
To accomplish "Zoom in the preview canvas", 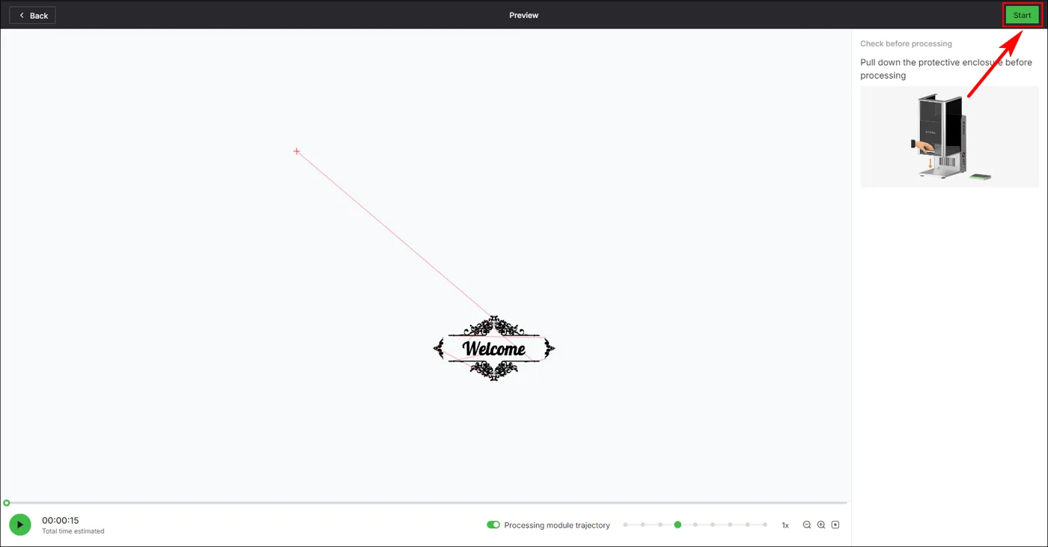I will point(821,525).
